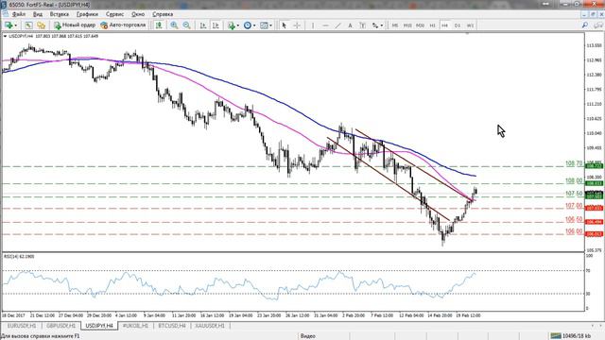
Task: Open the profiles icon in toolbar
Action: (28, 25)
